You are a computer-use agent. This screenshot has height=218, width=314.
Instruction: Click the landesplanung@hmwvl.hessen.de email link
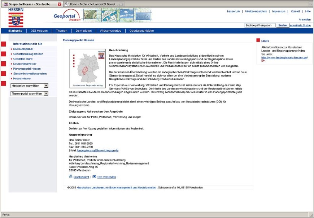[98, 151]
